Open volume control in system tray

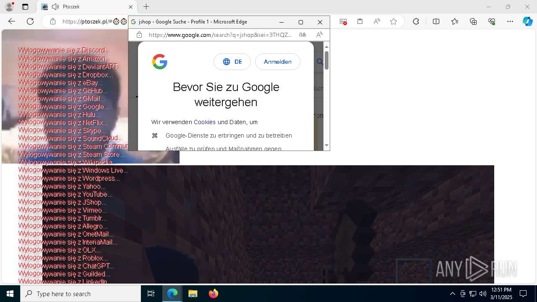(483, 294)
